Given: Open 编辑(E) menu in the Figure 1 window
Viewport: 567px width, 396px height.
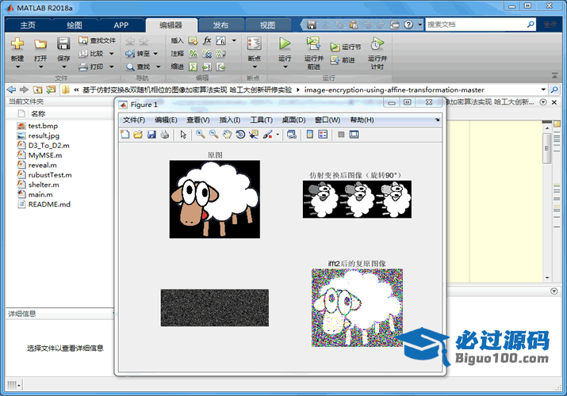Looking at the screenshot, I should (x=166, y=120).
